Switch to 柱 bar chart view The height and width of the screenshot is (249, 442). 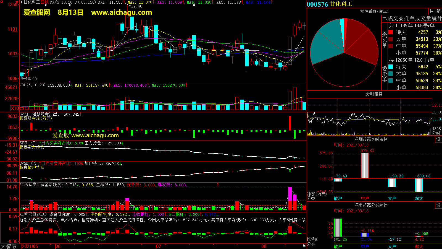coord(432,11)
